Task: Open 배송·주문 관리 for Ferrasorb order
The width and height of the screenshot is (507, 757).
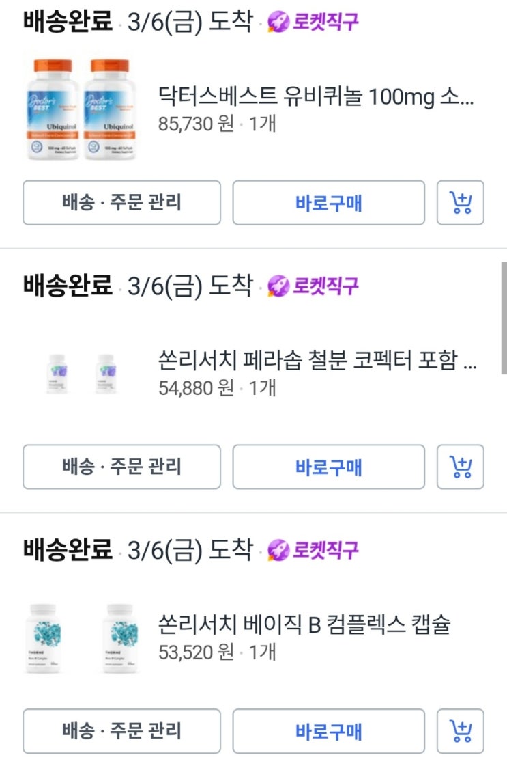Action: point(121,467)
